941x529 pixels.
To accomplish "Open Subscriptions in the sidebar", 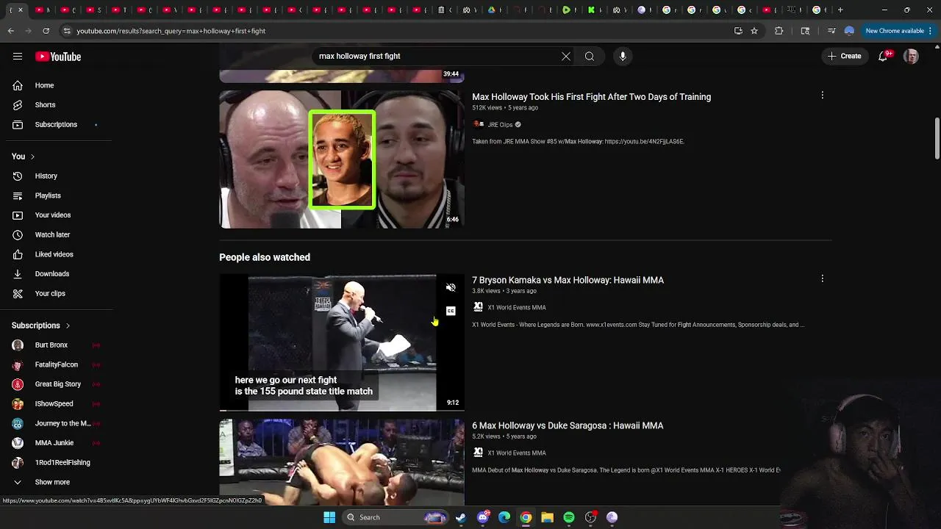I will coord(56,124).
